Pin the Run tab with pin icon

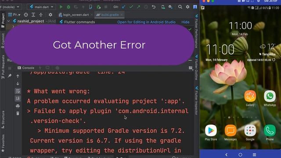(10, 76)
